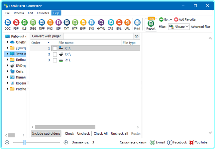This screenshot has height=149, width=215.
Task: Click the Convert web page input field
Action: pyautogui.click(x=98, y=36)
